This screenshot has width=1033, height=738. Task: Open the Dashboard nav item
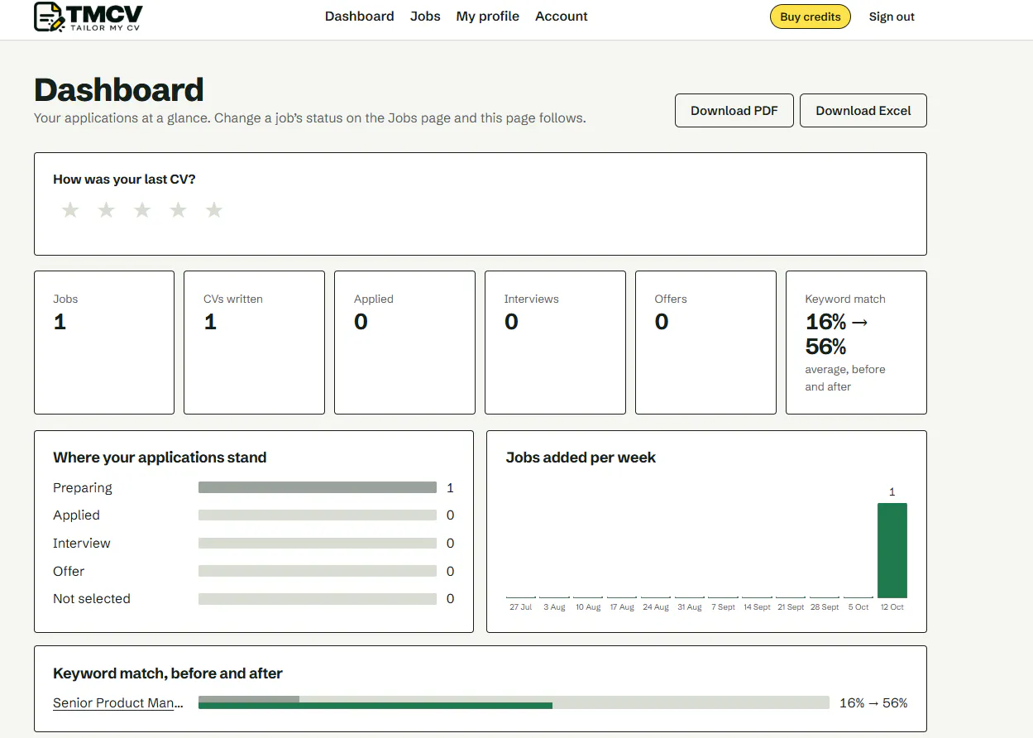pos(360,17)
